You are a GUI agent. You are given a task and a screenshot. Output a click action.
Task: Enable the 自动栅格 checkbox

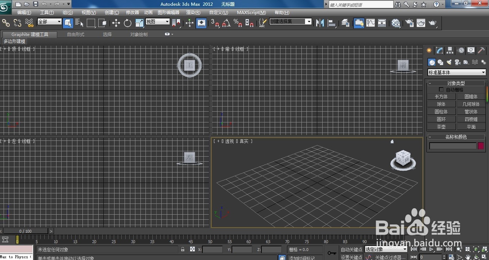442,90
